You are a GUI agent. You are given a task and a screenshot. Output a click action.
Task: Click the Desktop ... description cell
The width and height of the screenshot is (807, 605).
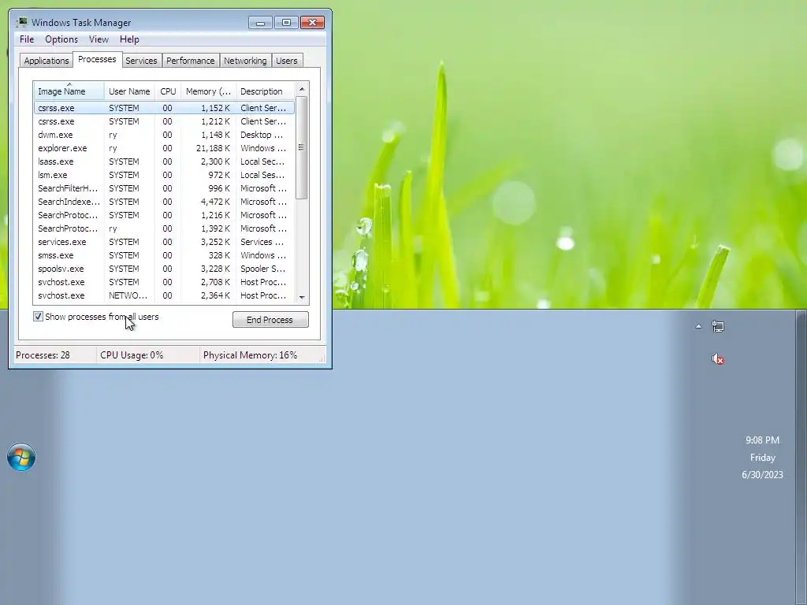click(x=262, y=135)
